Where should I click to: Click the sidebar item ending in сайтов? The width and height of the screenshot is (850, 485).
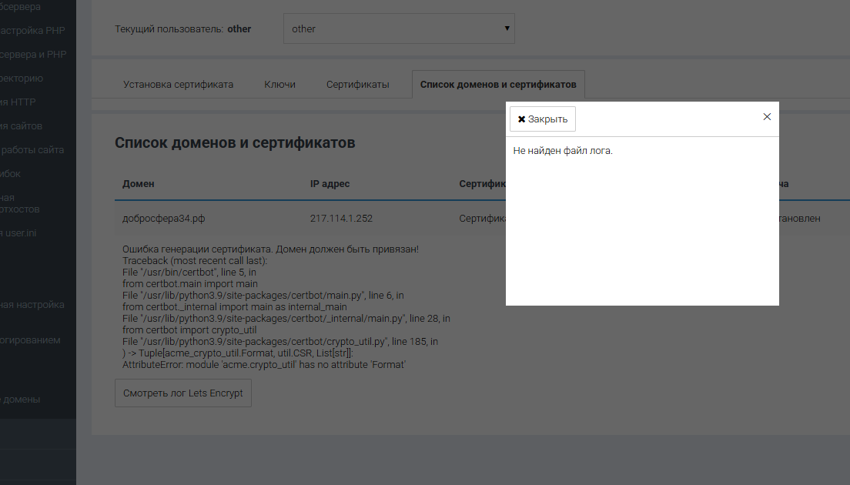tap(22, 126)
